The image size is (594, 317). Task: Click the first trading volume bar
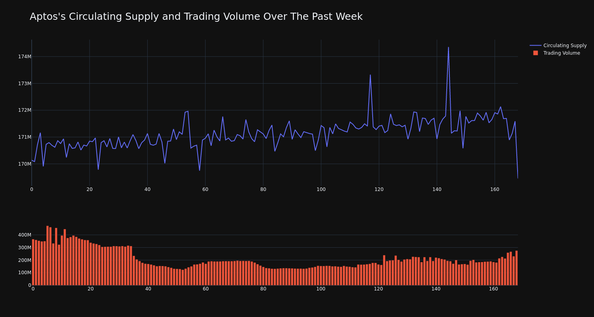coord(33,262)
